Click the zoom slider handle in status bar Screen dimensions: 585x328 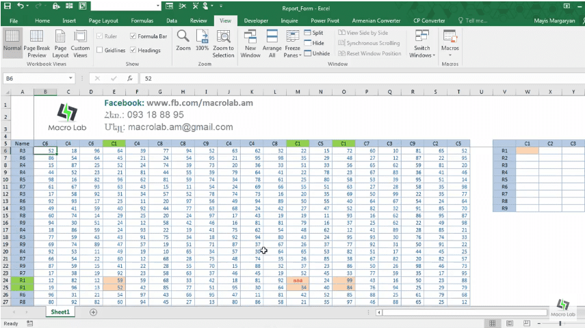pyautogui.click(x=560, y=323)
